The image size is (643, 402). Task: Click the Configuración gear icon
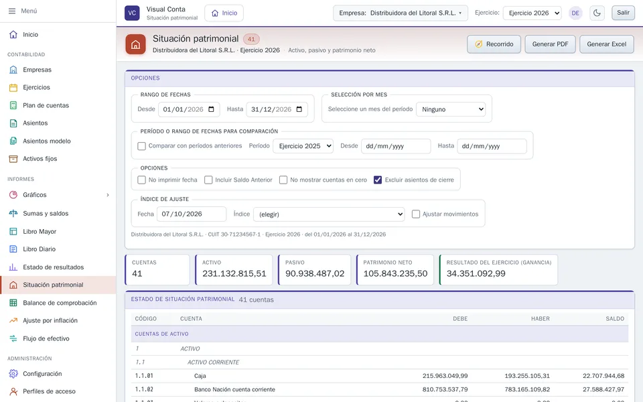click(13, 374)
